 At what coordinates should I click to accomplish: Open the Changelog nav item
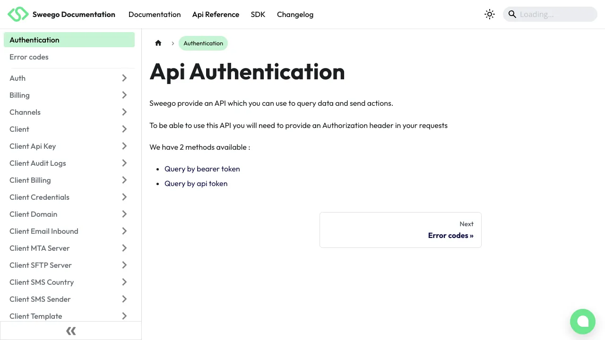point(295,14)
